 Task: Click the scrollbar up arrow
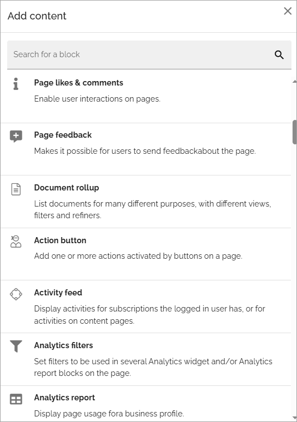pyautogui.click(x=294, y=81)
